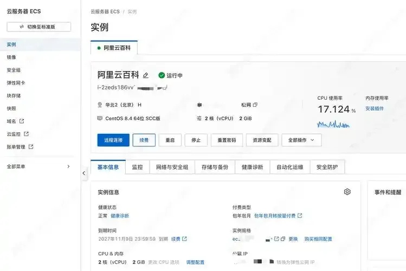This screenshot has height=271, width=406.
Task: Click external-link icon next to 域名
Action: pyautogui.click(x=22, y=121)
